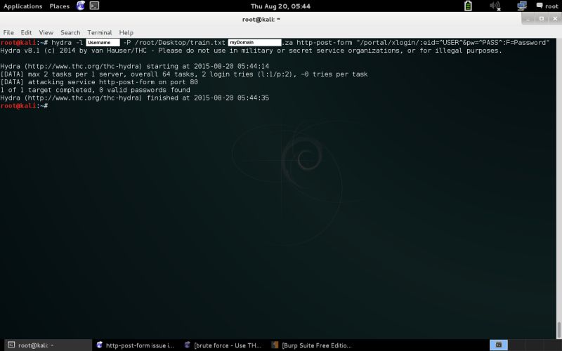
Task: Click the empty root@kali prompt line
Action: point(25,106)
